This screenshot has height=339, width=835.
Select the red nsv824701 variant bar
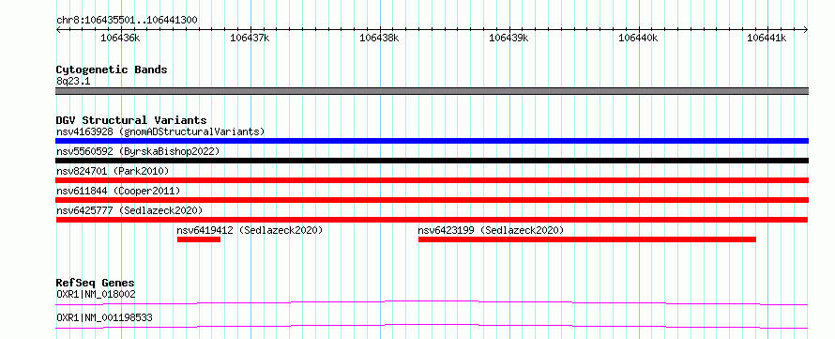432,180
